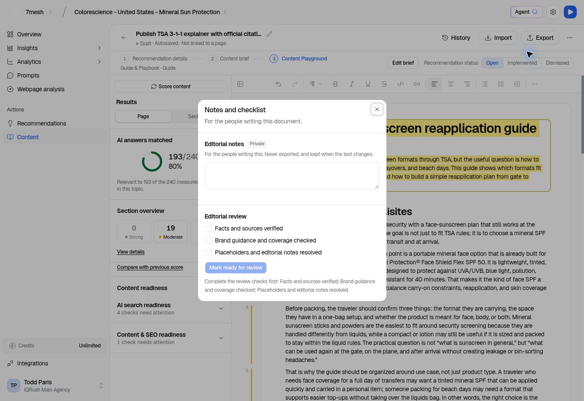Go to Content brief step
Image resolution: width=584 pixels, height=401 pixels.
pos(229,59)
